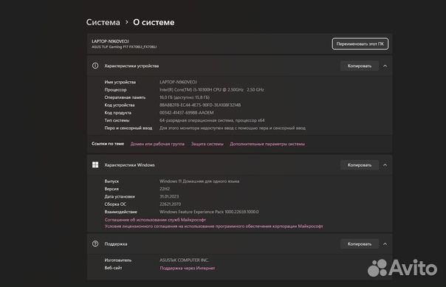
Task: Click the question mark icon beside 'Поддержка'
Action: tap(95, 243)
